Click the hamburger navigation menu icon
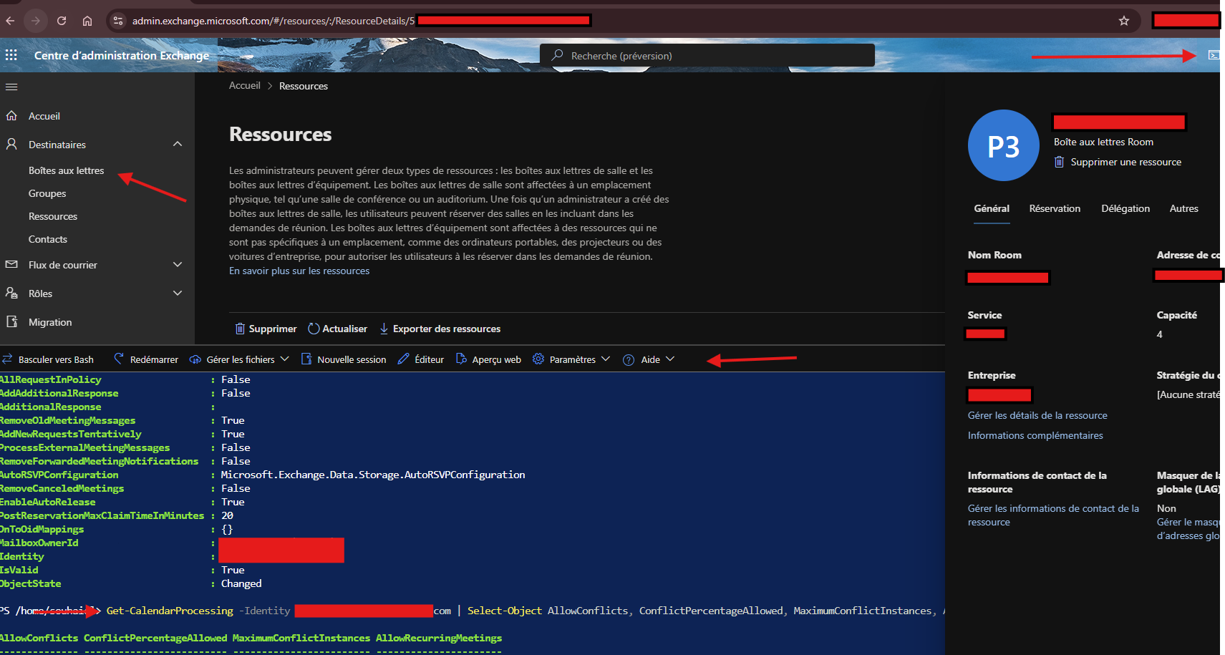 pyautogui.click(x=11, y=87)
